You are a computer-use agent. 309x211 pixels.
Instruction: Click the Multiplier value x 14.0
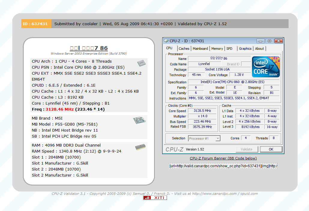pos(202,116)
